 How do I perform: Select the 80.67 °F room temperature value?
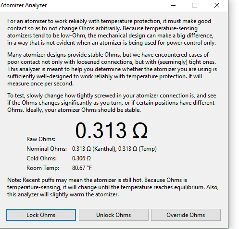[82, 168]
